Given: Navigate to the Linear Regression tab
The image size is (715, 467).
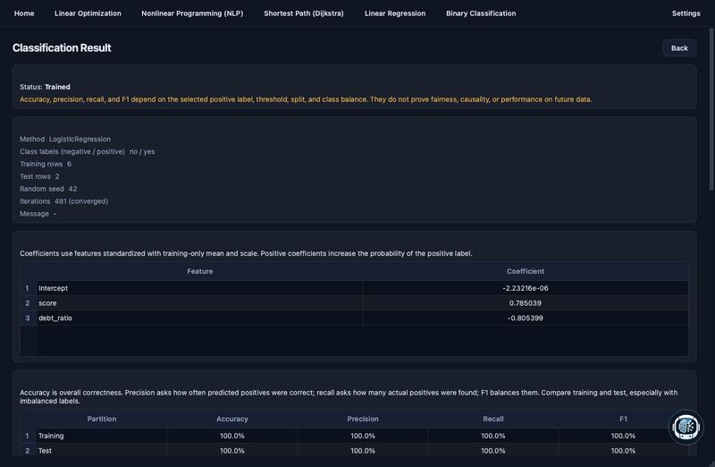Looking at the screenshot, I should pyautogui.click(x=395, y=13).
